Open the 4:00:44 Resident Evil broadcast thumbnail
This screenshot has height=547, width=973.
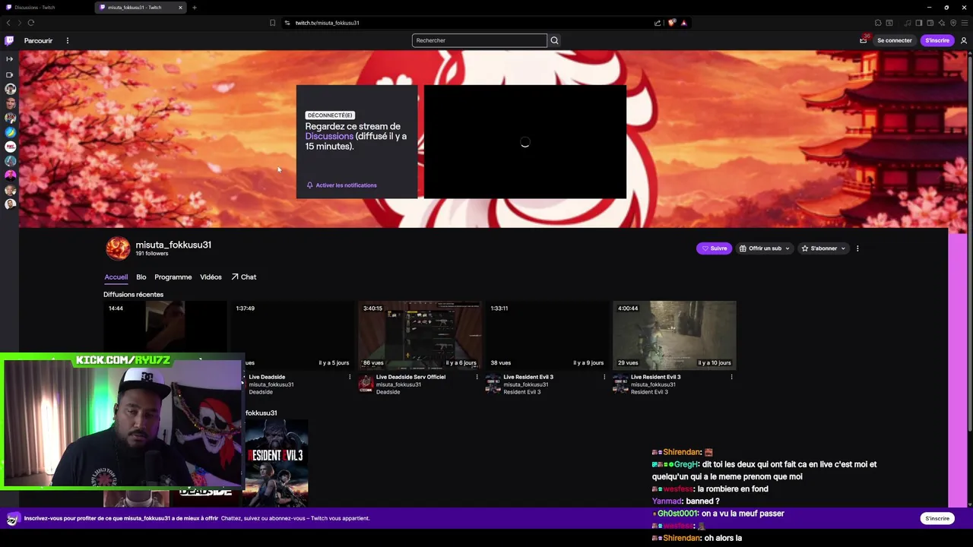coord(674,335)
